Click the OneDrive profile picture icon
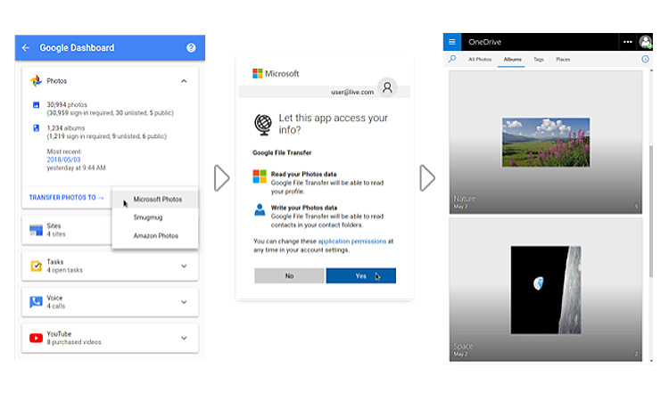This screenshot has height=401, width=669. point(645,42)
